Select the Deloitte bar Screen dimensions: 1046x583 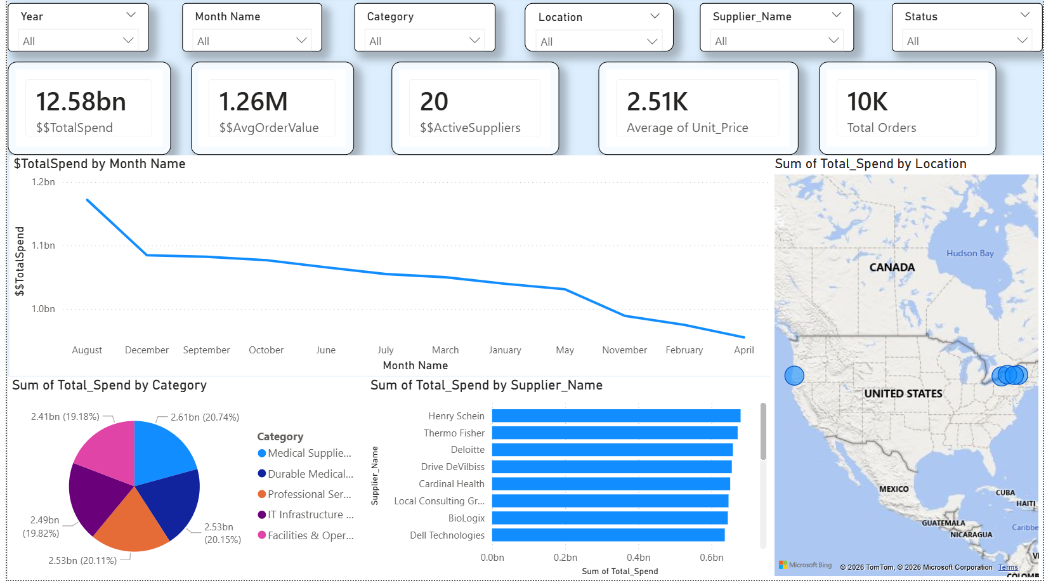click(612, 450)
